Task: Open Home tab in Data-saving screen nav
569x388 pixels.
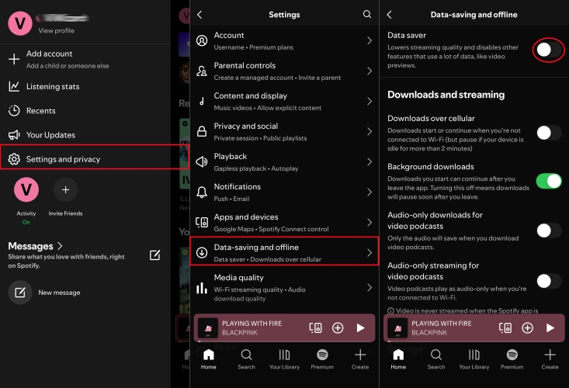Action: [398, 359]
